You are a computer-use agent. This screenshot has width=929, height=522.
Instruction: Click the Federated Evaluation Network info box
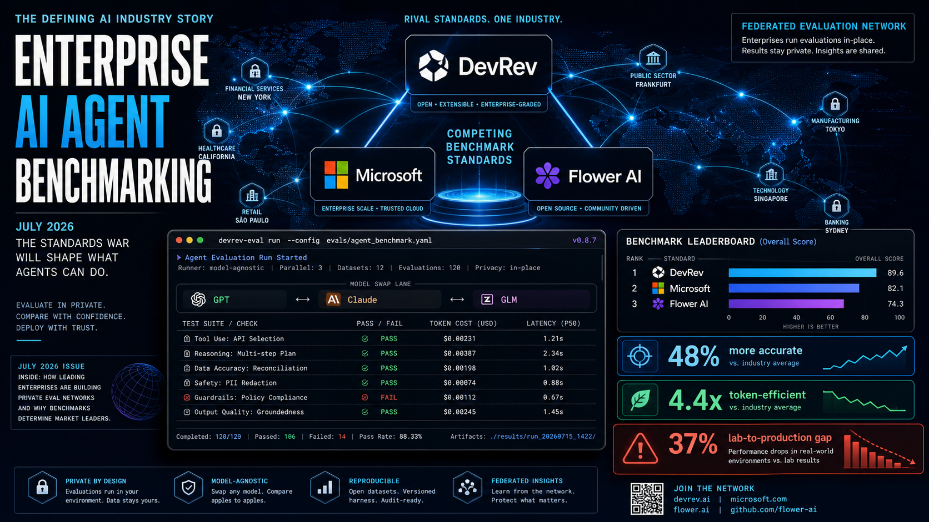point(823,38)
